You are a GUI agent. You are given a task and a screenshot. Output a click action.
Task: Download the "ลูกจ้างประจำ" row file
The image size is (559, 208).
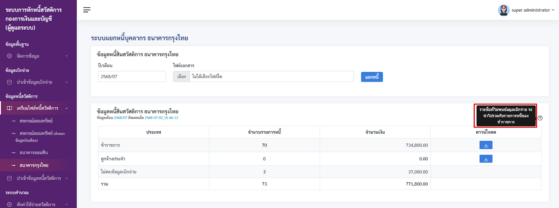coord(486,159)
